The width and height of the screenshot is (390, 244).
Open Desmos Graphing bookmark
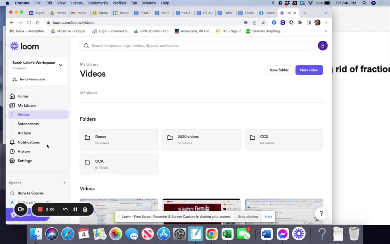click(264, 31)
